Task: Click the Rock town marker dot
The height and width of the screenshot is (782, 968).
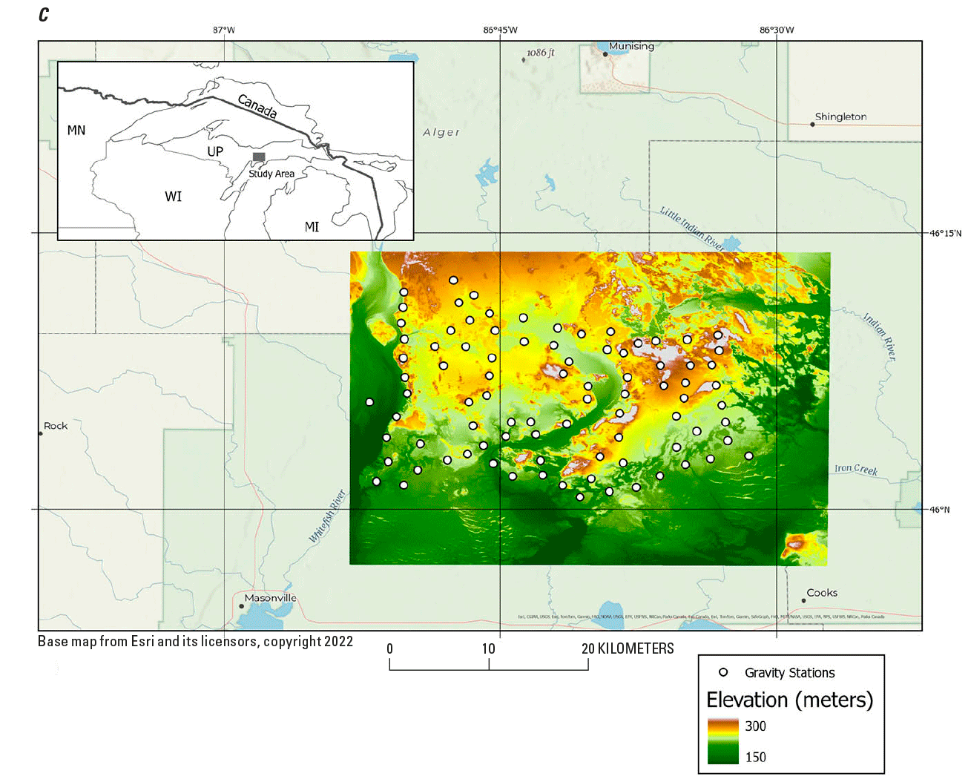Action: (x=41, y=433)
